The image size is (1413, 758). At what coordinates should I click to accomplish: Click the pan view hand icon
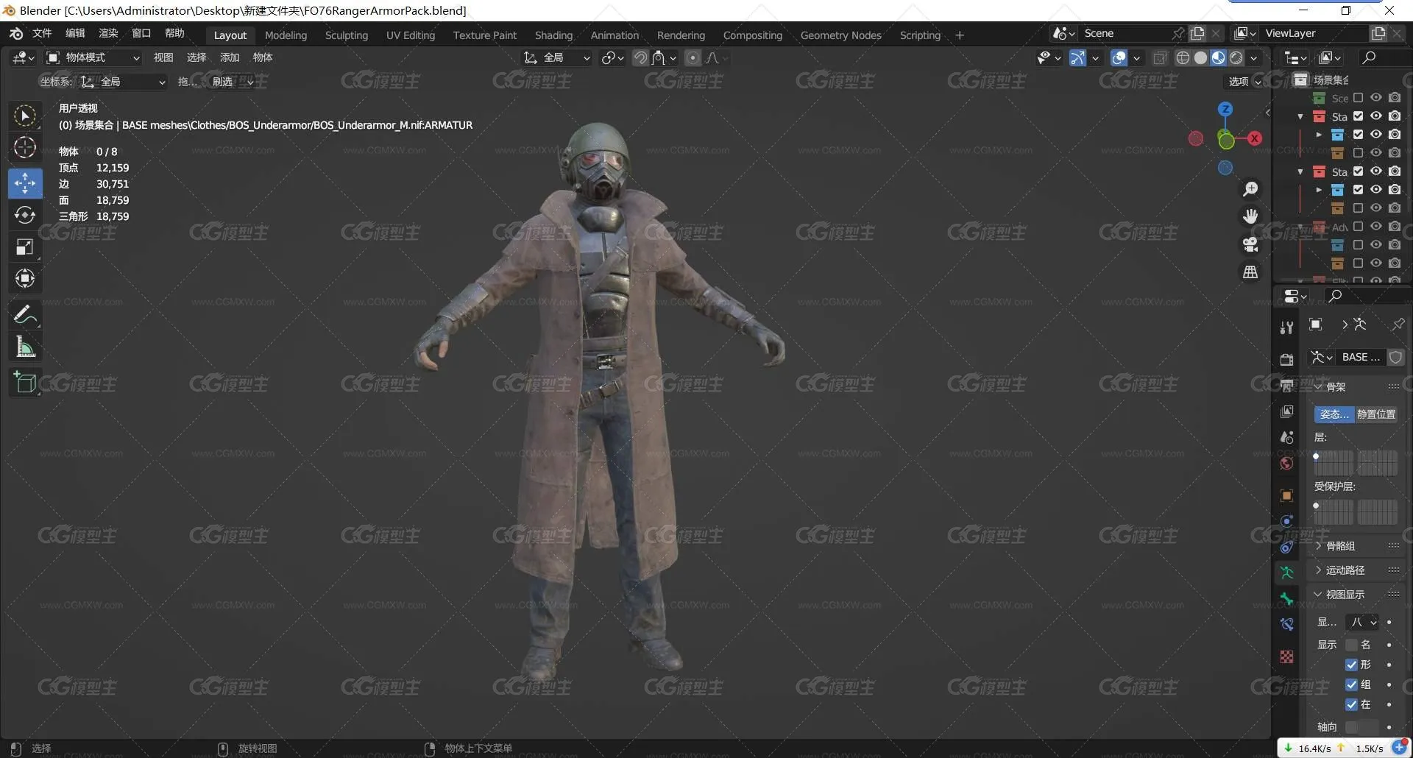coord(1250,216)
